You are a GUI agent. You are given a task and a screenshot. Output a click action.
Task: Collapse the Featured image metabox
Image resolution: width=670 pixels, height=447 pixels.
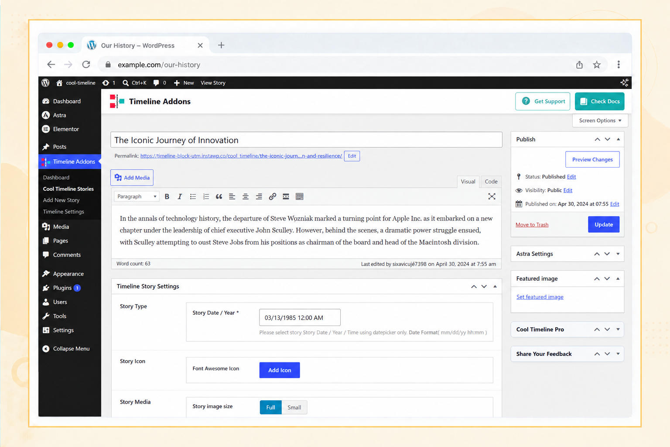pos(618,279)
